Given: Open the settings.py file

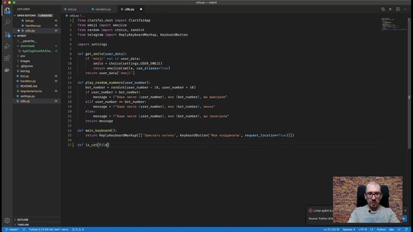Looking at the screenshot, I should [28, 96].
